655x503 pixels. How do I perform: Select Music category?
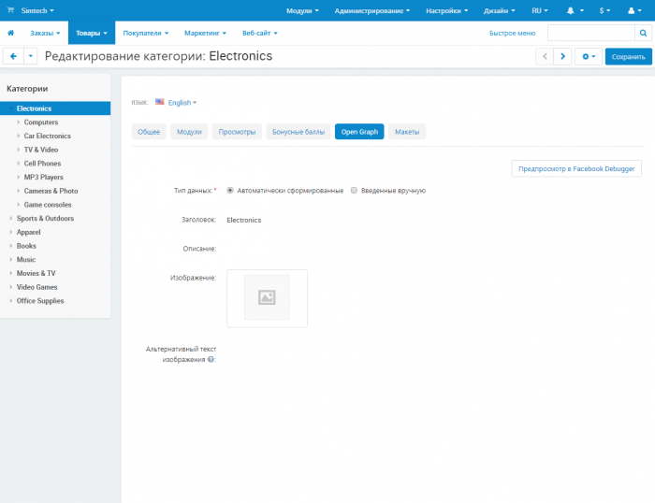pyautogui.click(x=26, y=259)
